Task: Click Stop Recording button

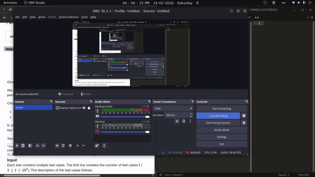Action: (218, 116)
